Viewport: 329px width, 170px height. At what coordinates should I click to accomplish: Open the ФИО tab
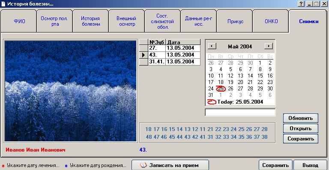(x=19, y=21)
